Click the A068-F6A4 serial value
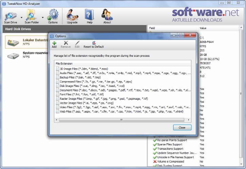 tap(206, 42)
